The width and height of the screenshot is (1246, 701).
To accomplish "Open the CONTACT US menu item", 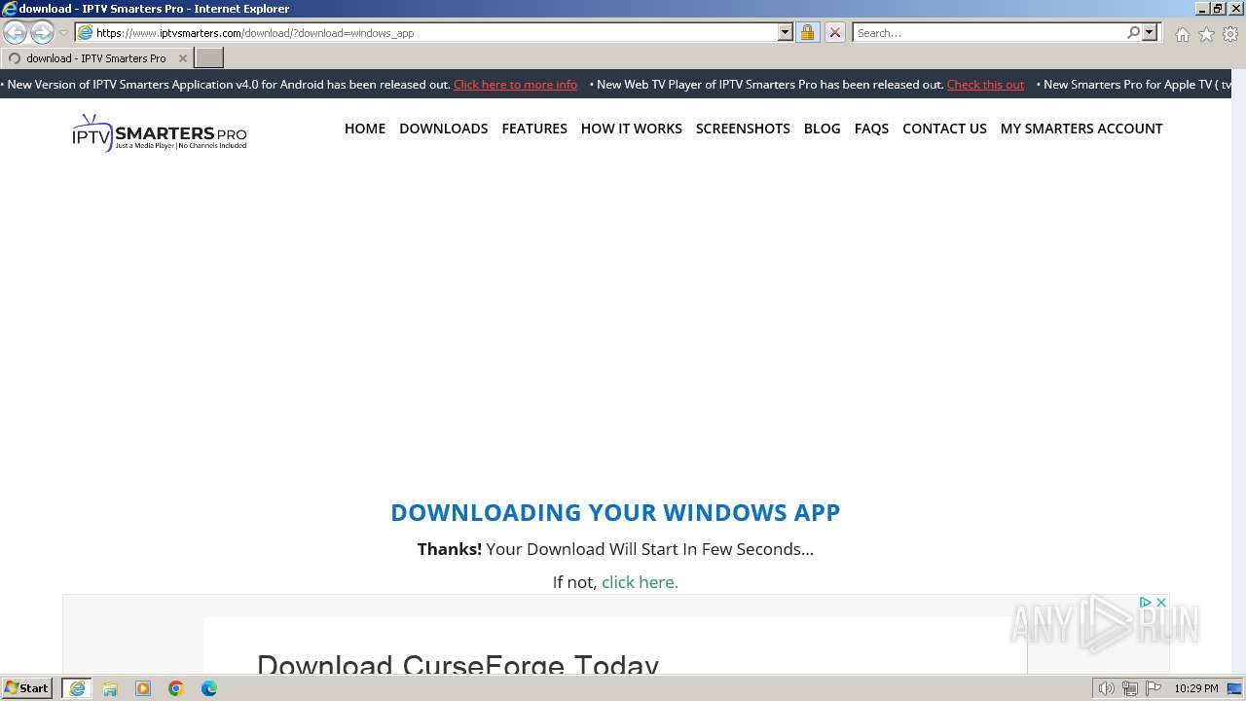I will (944, 129).
